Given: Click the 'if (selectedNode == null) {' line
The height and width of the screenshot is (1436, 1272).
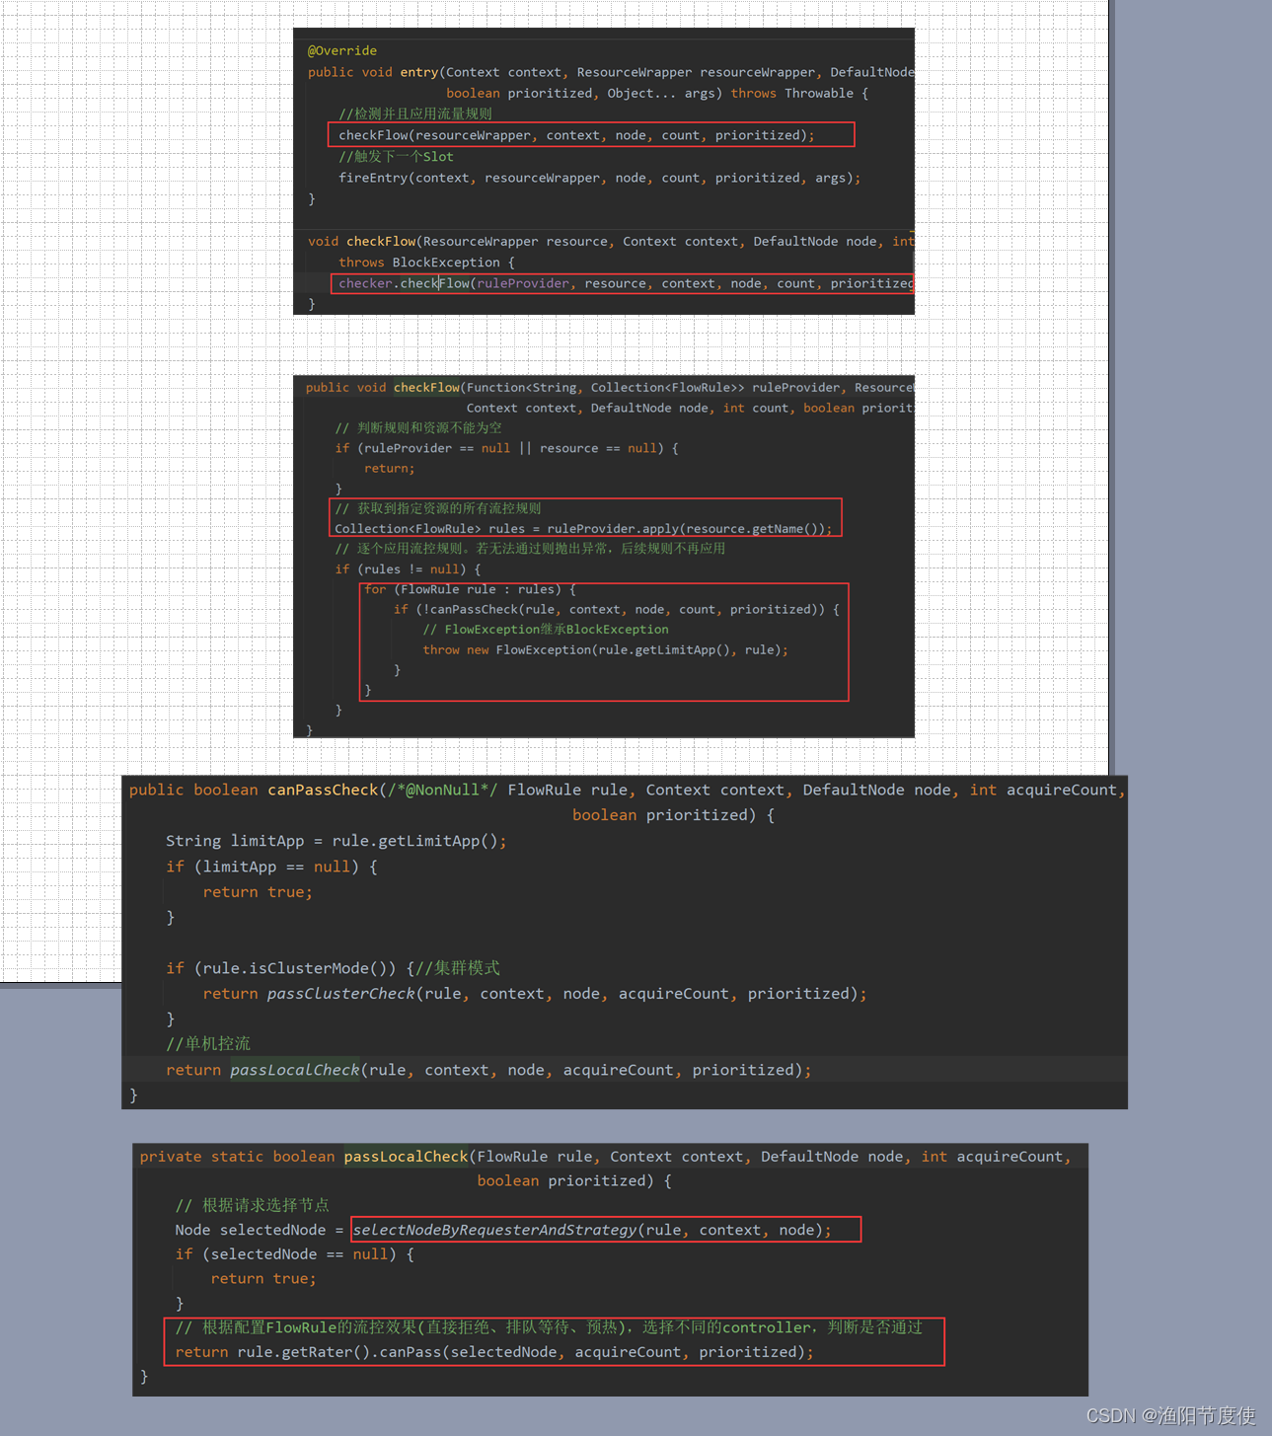Looking at the screenshot, I should click(294, 1254).
